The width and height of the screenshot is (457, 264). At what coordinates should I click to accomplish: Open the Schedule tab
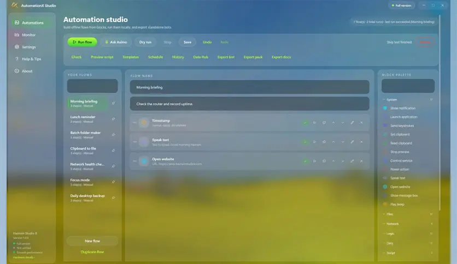pos(155,57)
